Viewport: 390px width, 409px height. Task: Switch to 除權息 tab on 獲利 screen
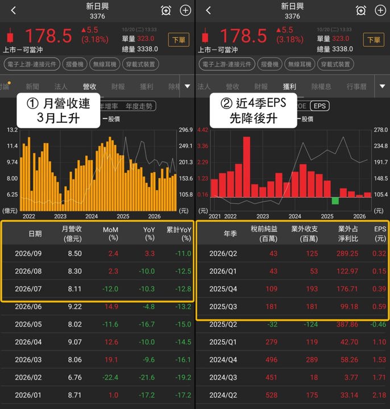click(x=321, y=86)
